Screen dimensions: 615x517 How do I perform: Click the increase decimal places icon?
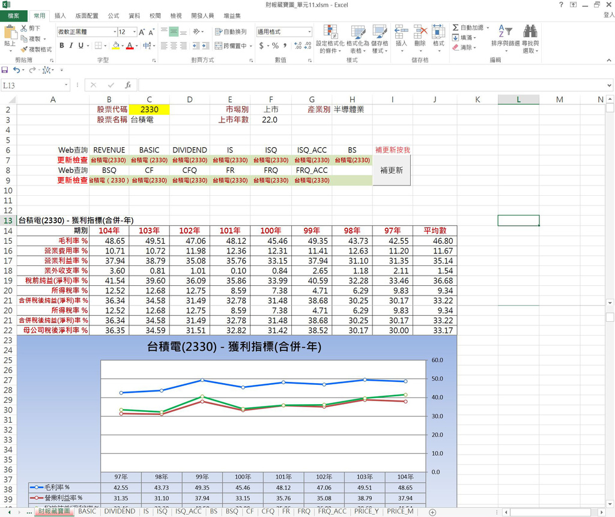click(298, 46)
